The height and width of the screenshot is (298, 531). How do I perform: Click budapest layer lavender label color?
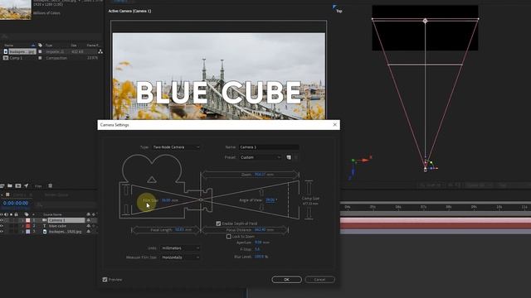(27, 232)
